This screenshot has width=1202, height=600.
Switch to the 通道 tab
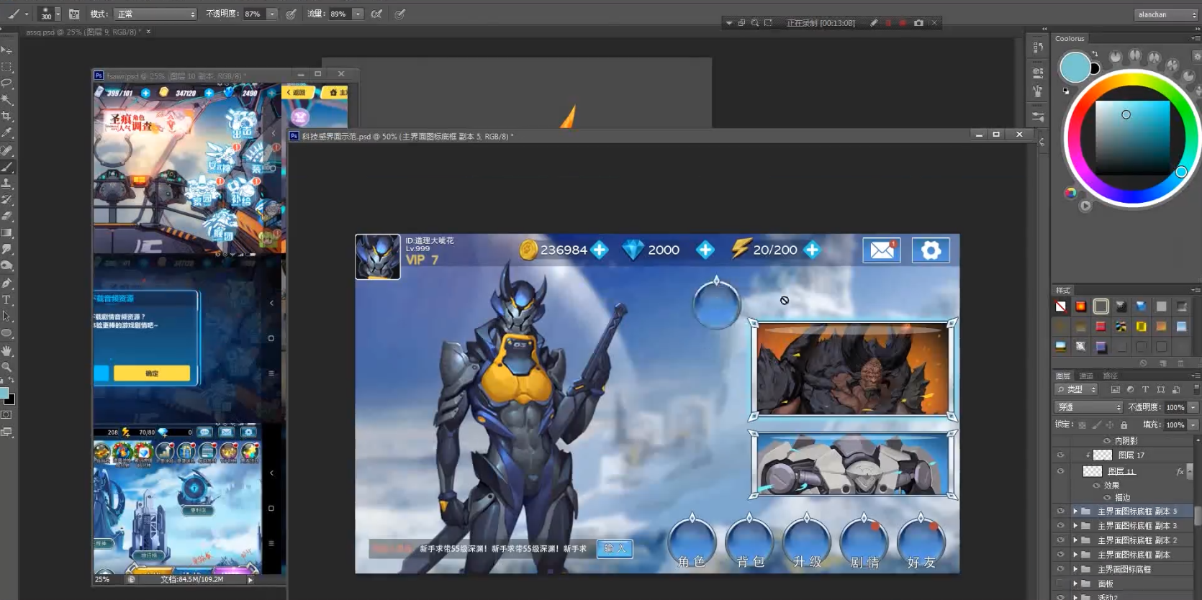(x=1086, y=376)
